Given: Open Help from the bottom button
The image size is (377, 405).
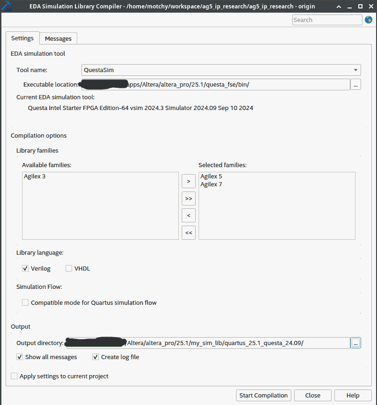Looking at the screenshot, I should click(x=353, y=396).
